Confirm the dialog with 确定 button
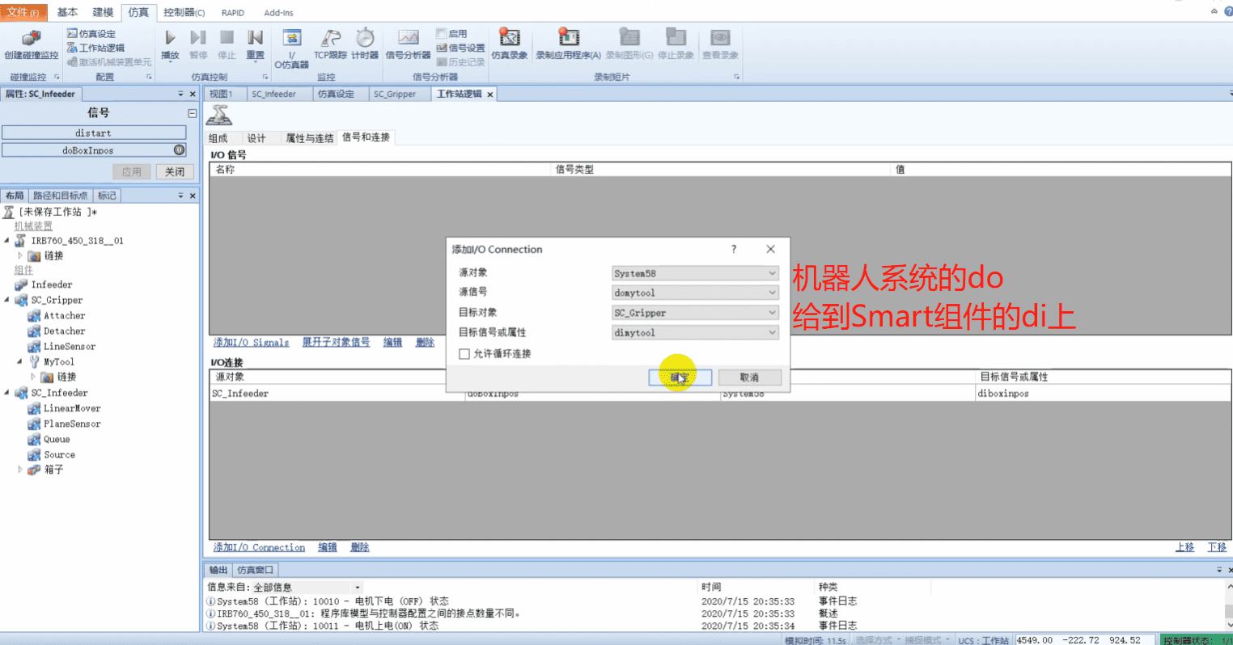The height and width of the screenshot is (645, 1233). coord(680,377)
